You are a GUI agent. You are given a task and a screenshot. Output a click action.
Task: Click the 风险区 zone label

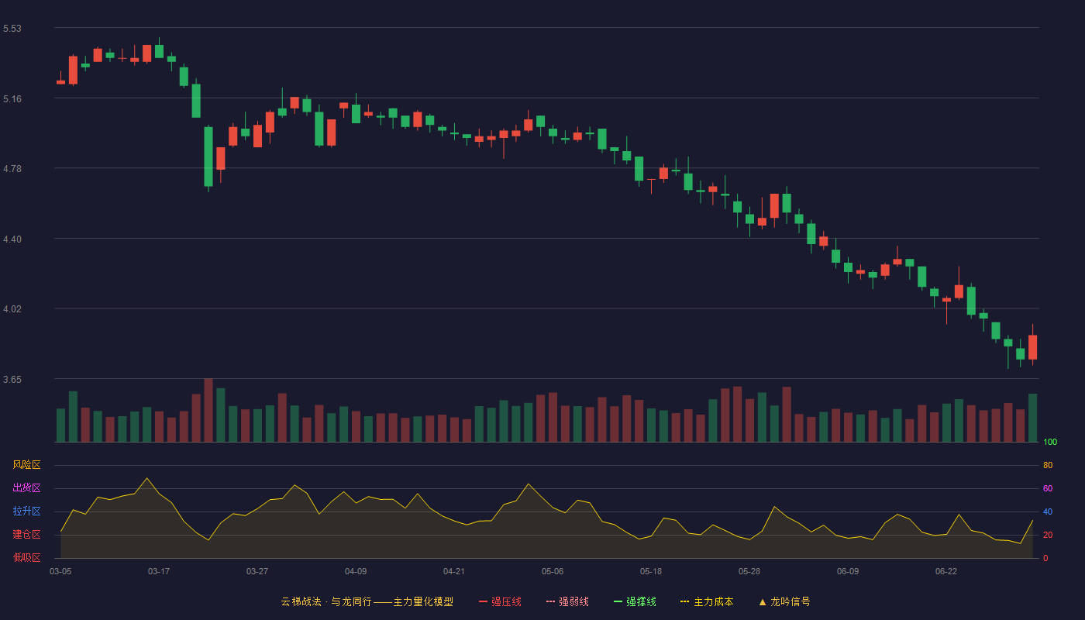[x=26, y=465]
